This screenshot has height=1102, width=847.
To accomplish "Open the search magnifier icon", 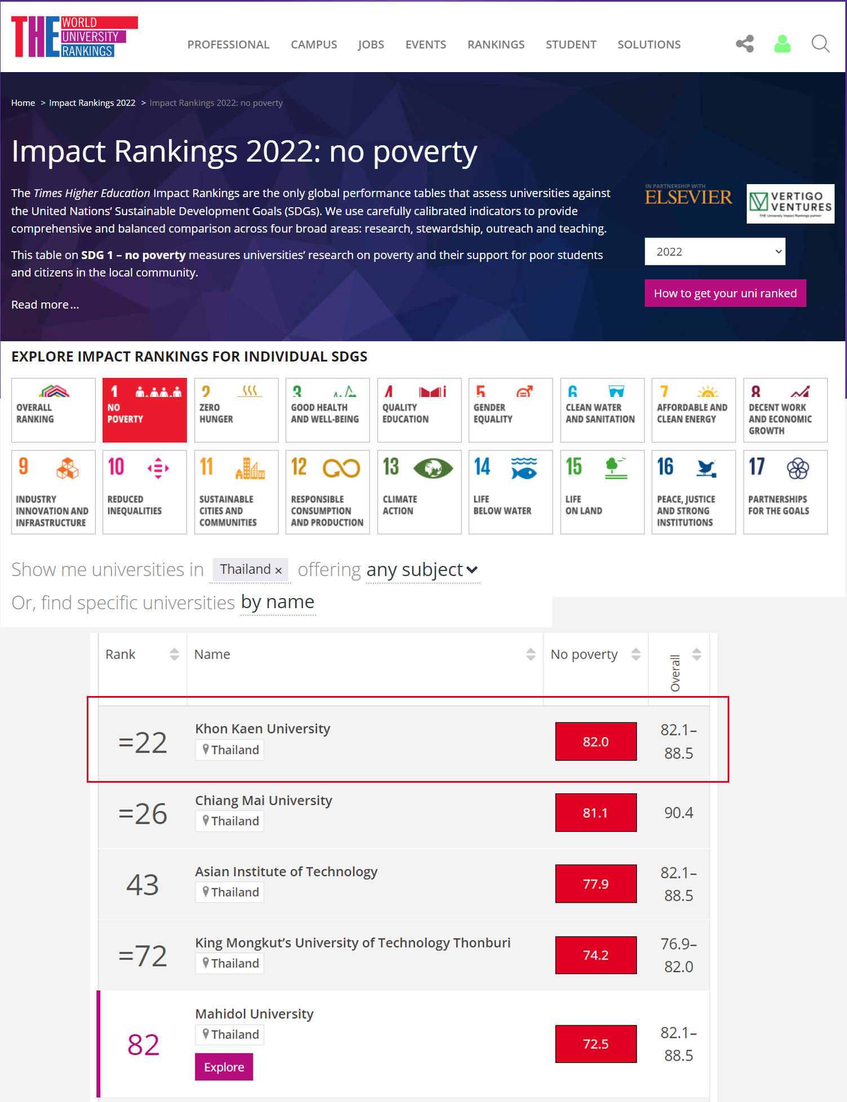I will [821, 44].
